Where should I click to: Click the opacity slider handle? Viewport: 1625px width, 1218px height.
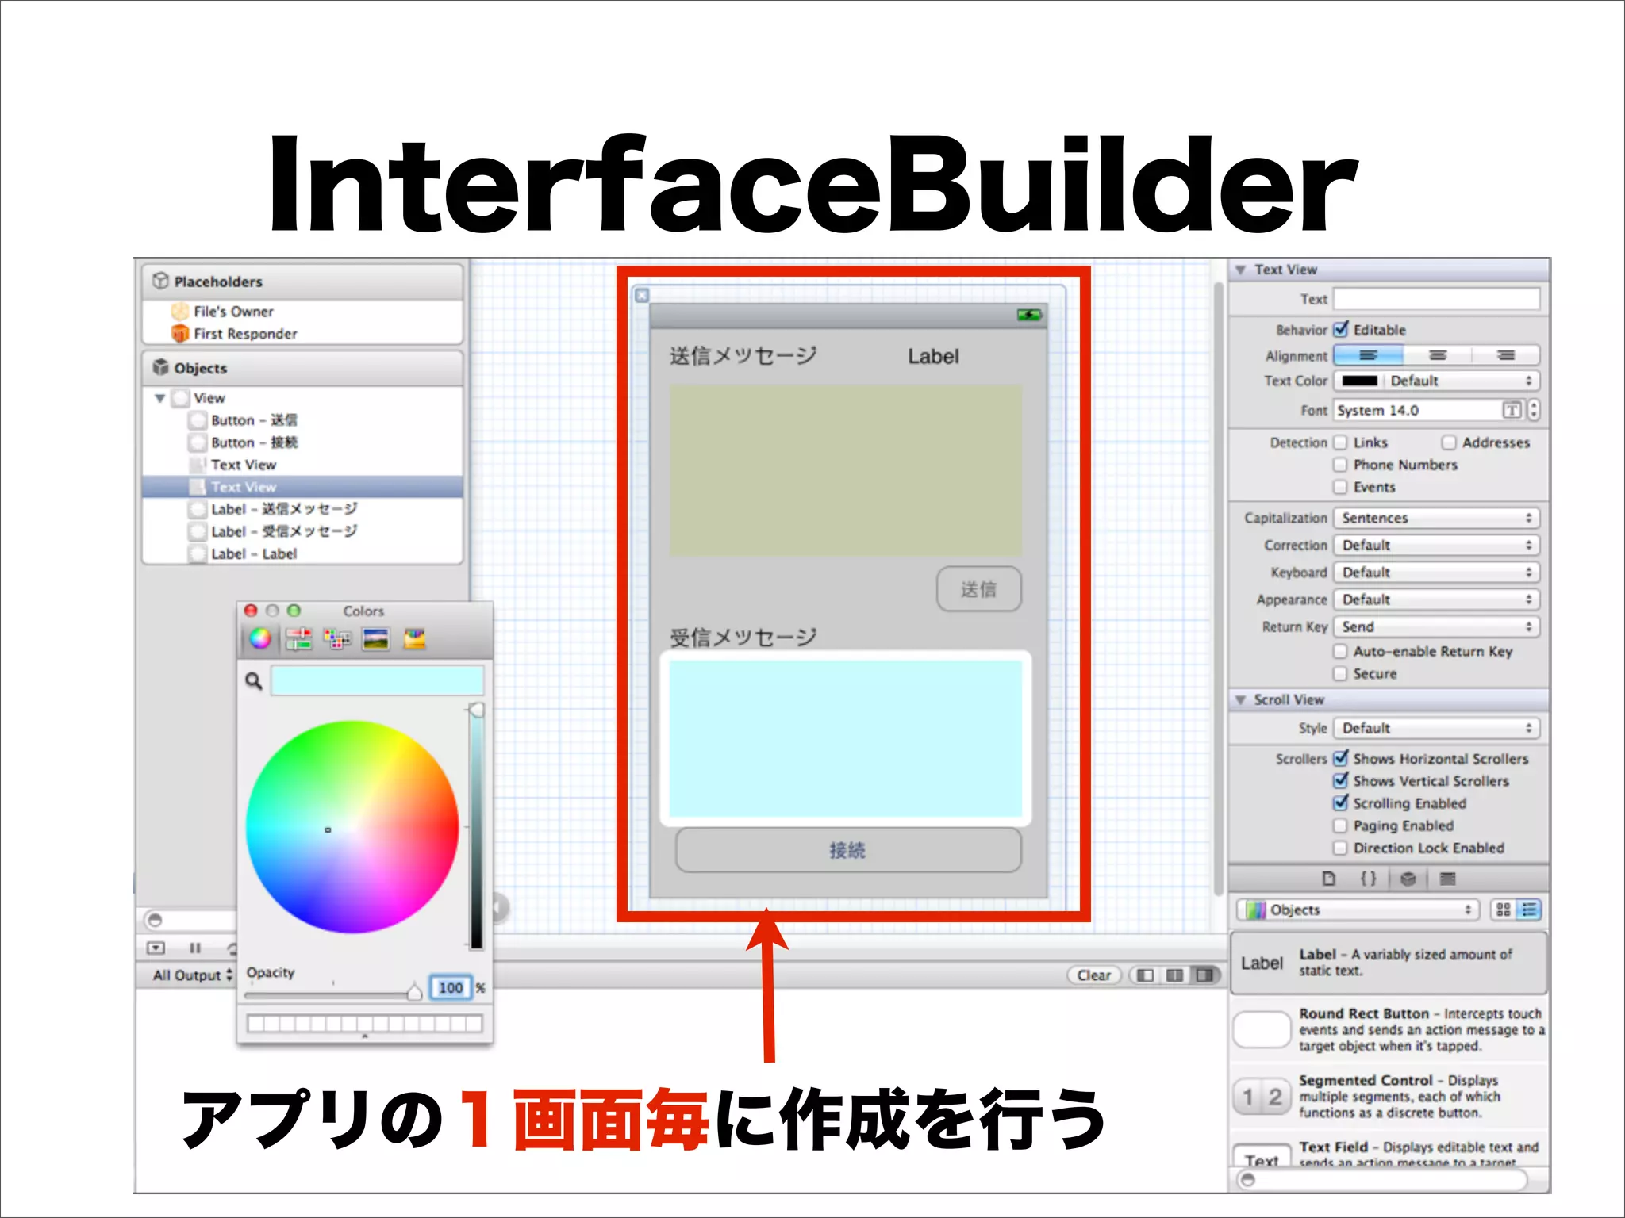[x=414, y=991]
